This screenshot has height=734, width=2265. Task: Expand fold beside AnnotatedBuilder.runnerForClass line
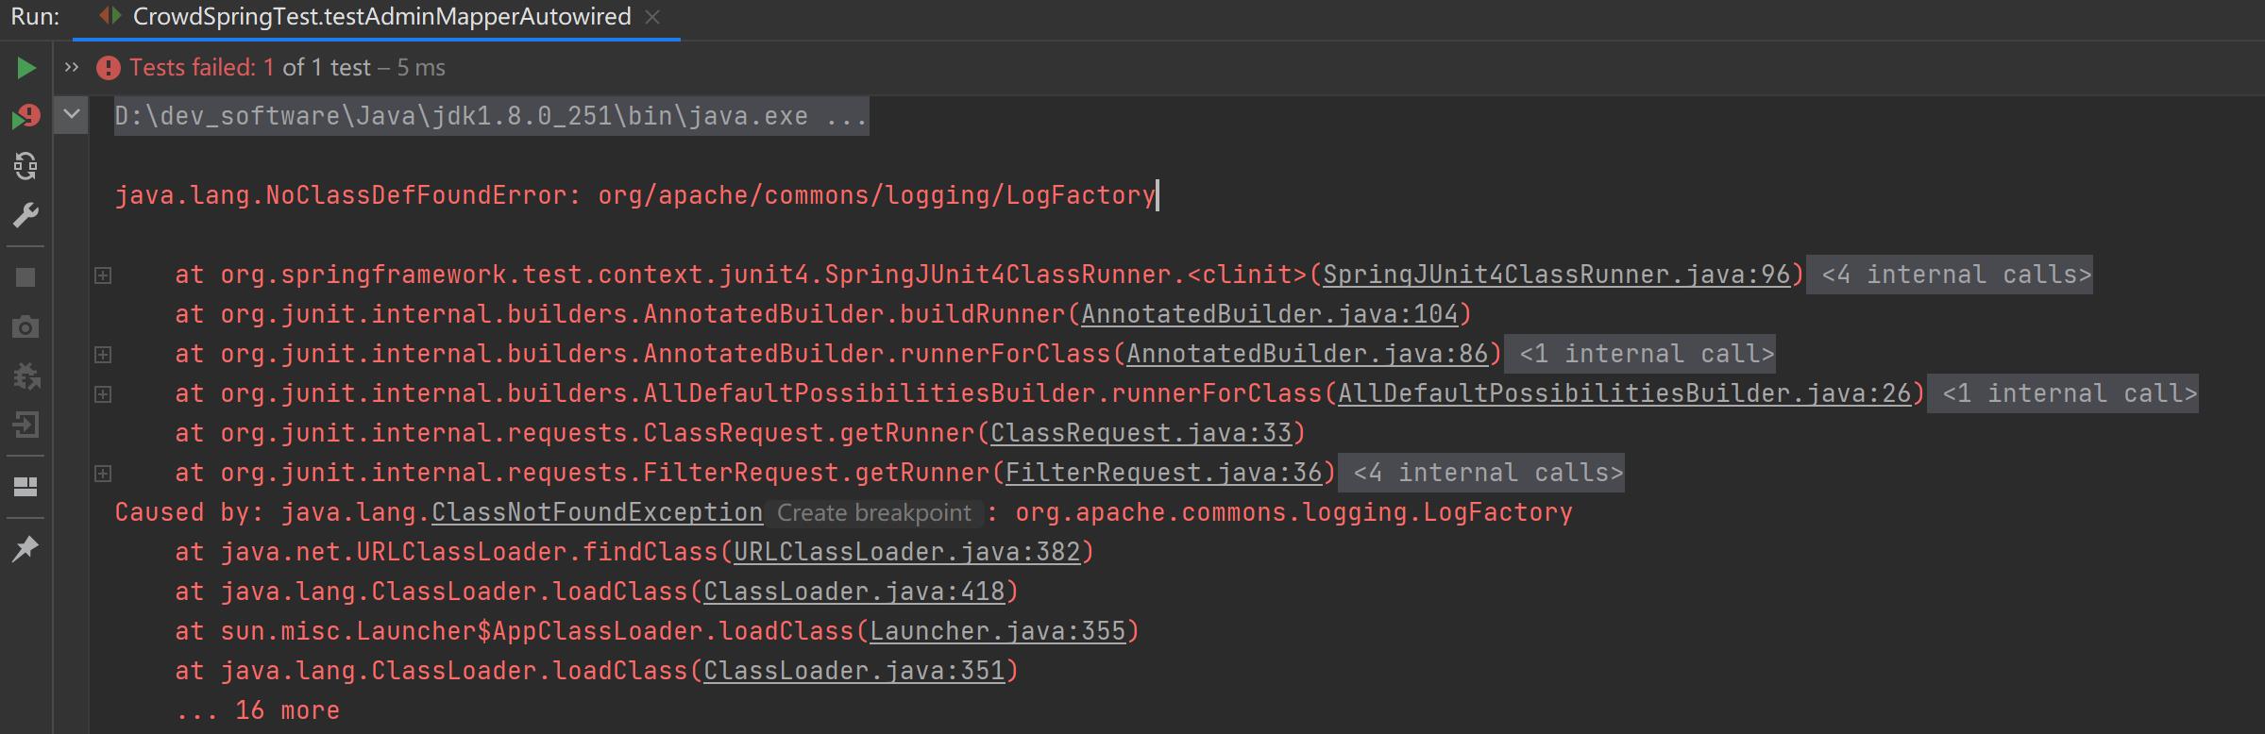click(x=103, y=355)
